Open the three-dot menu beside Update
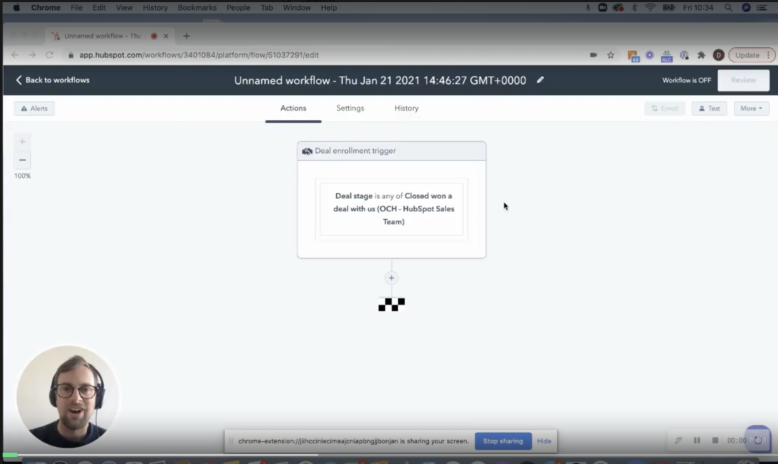This screenshot has width=778, height=464. click(x=769, y=55)
